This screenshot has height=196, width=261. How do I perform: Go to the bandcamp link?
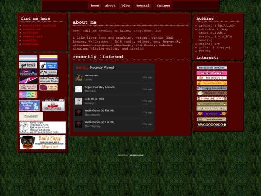point(30,44)
